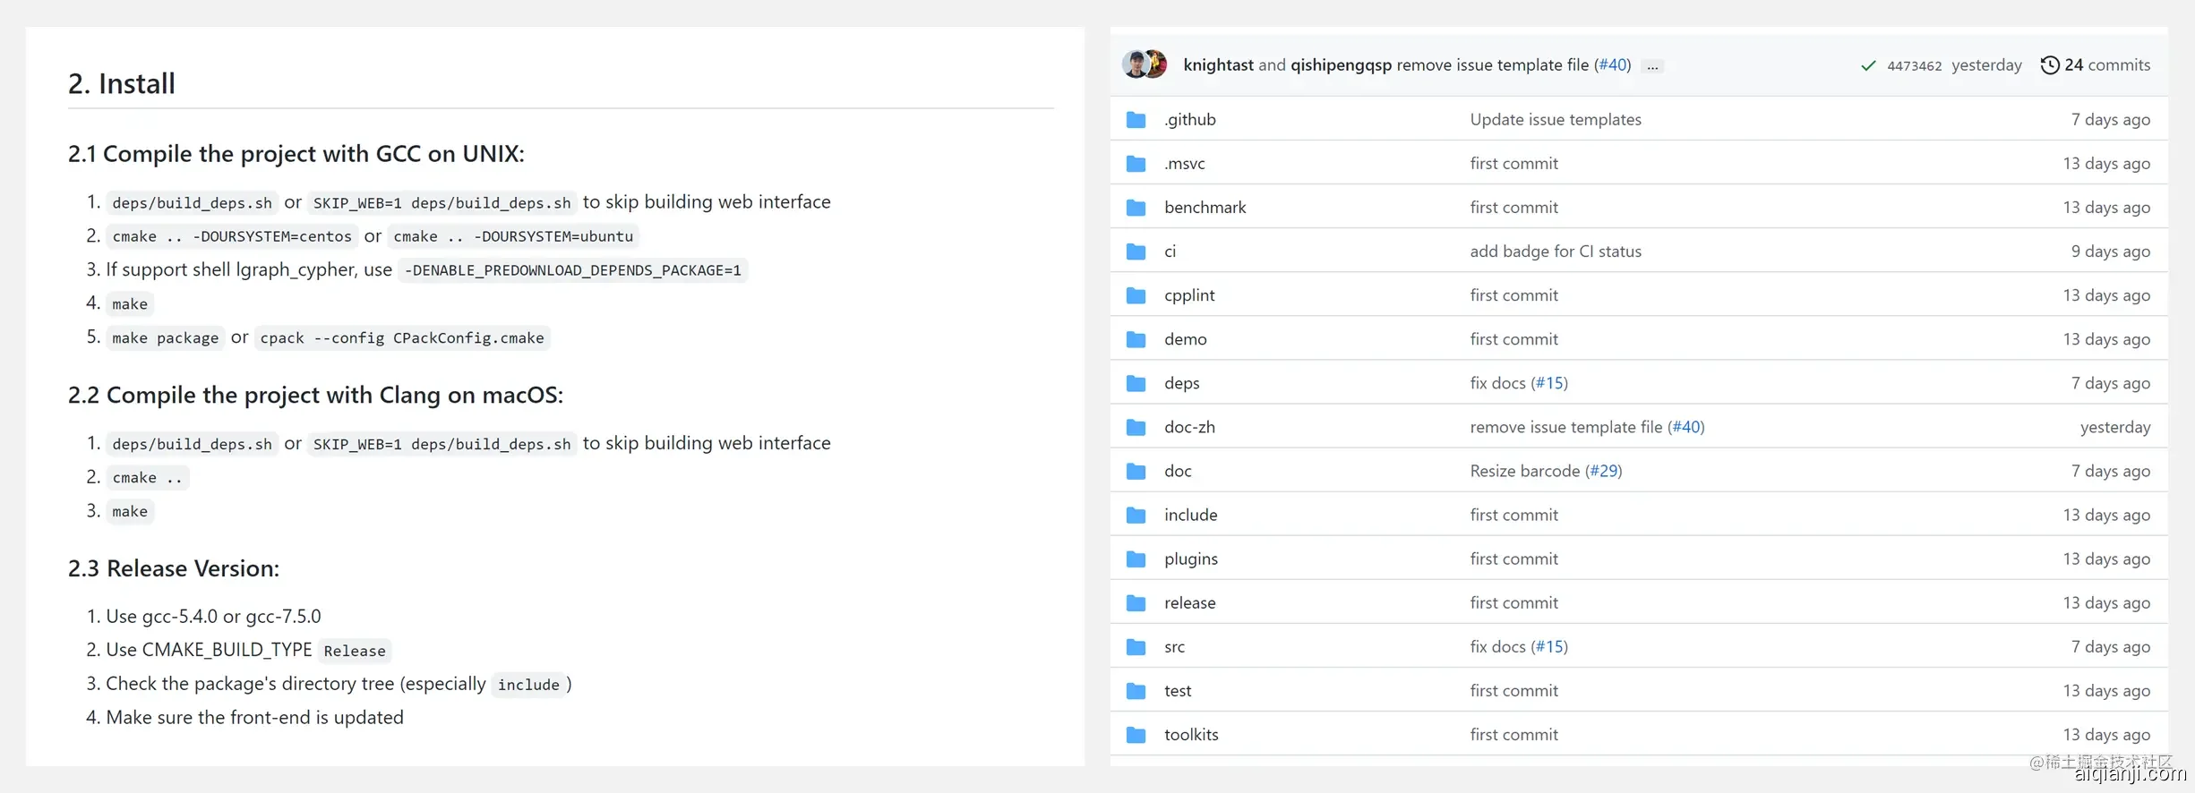2195x793 pixels.
Task: Click the folder icon beside toolkits
Action: (1136, 735)
